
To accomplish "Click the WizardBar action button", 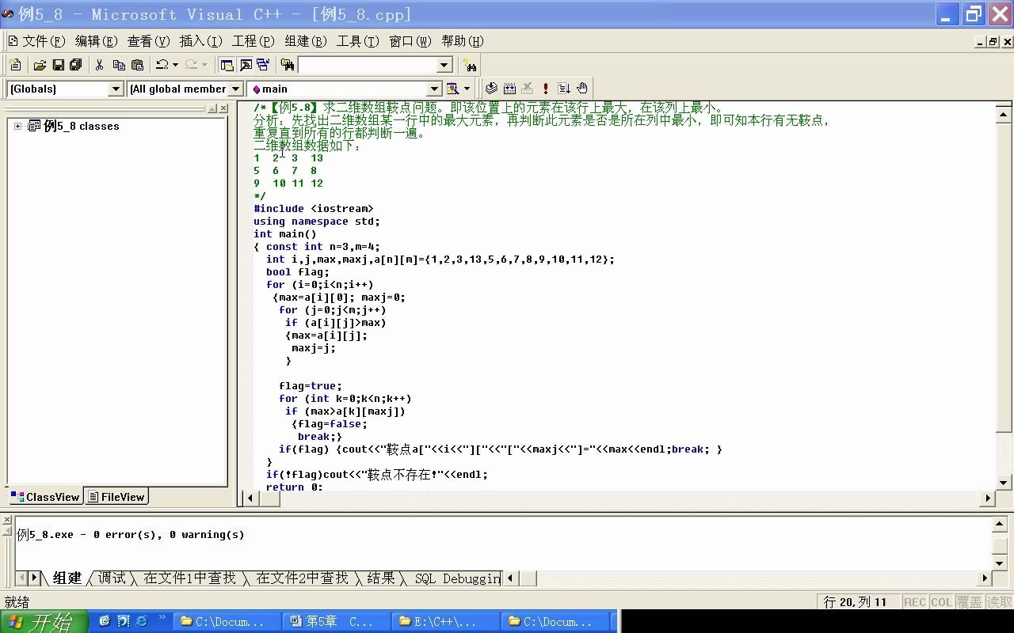I will pyautogui.click(x=452, y=89).
